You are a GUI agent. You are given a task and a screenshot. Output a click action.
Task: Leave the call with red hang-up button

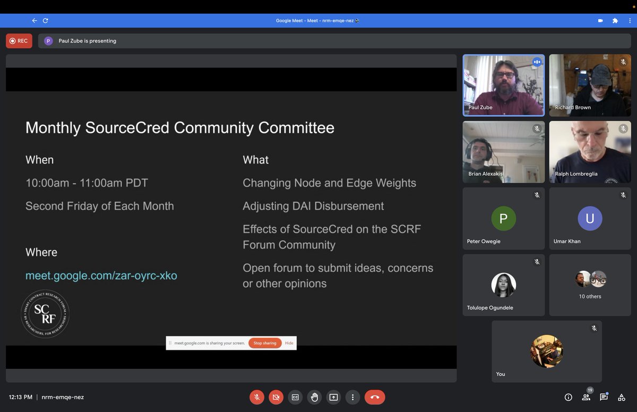375,397
